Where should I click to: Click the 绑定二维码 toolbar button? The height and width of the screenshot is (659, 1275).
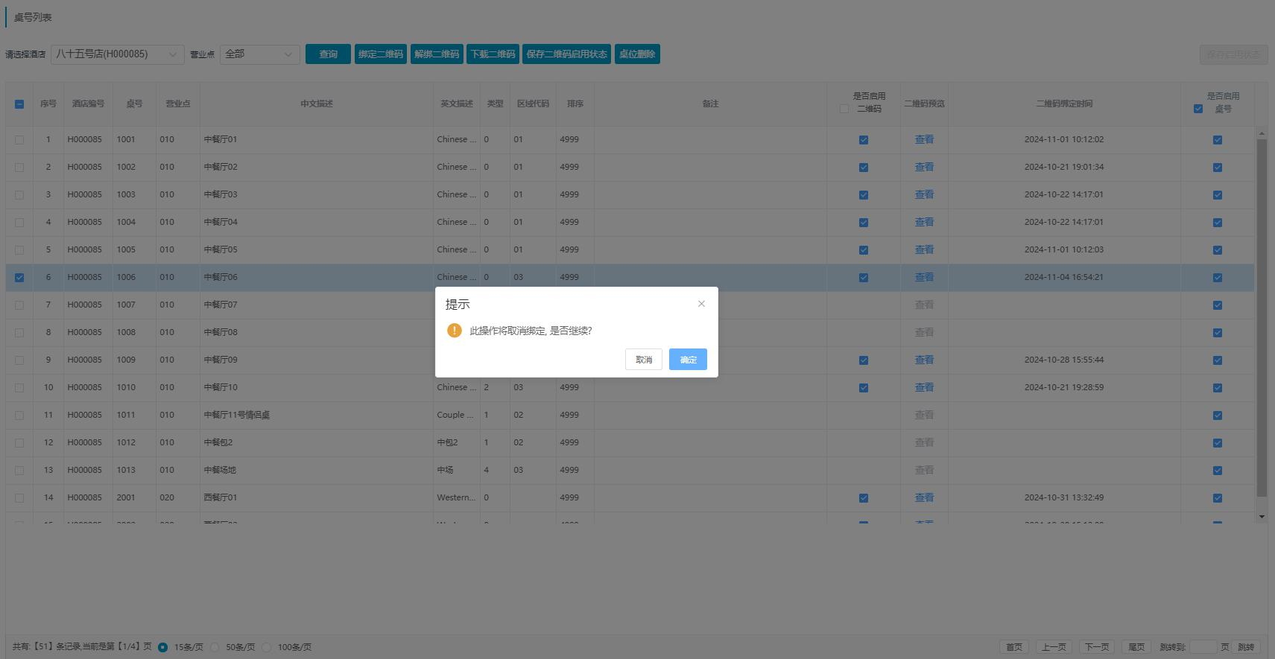380,54
